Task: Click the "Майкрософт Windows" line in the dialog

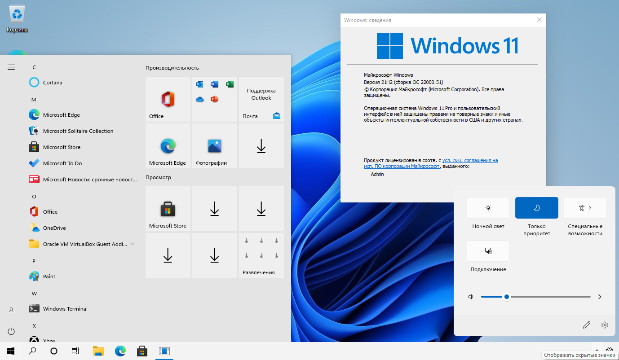Action: [x=388, y=75]
